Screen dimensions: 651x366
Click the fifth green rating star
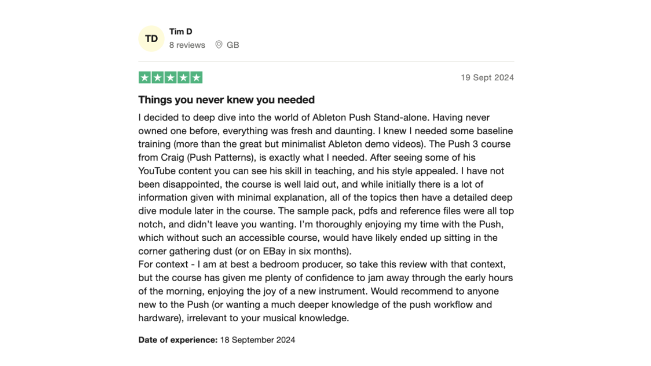[x=196, y=78]
